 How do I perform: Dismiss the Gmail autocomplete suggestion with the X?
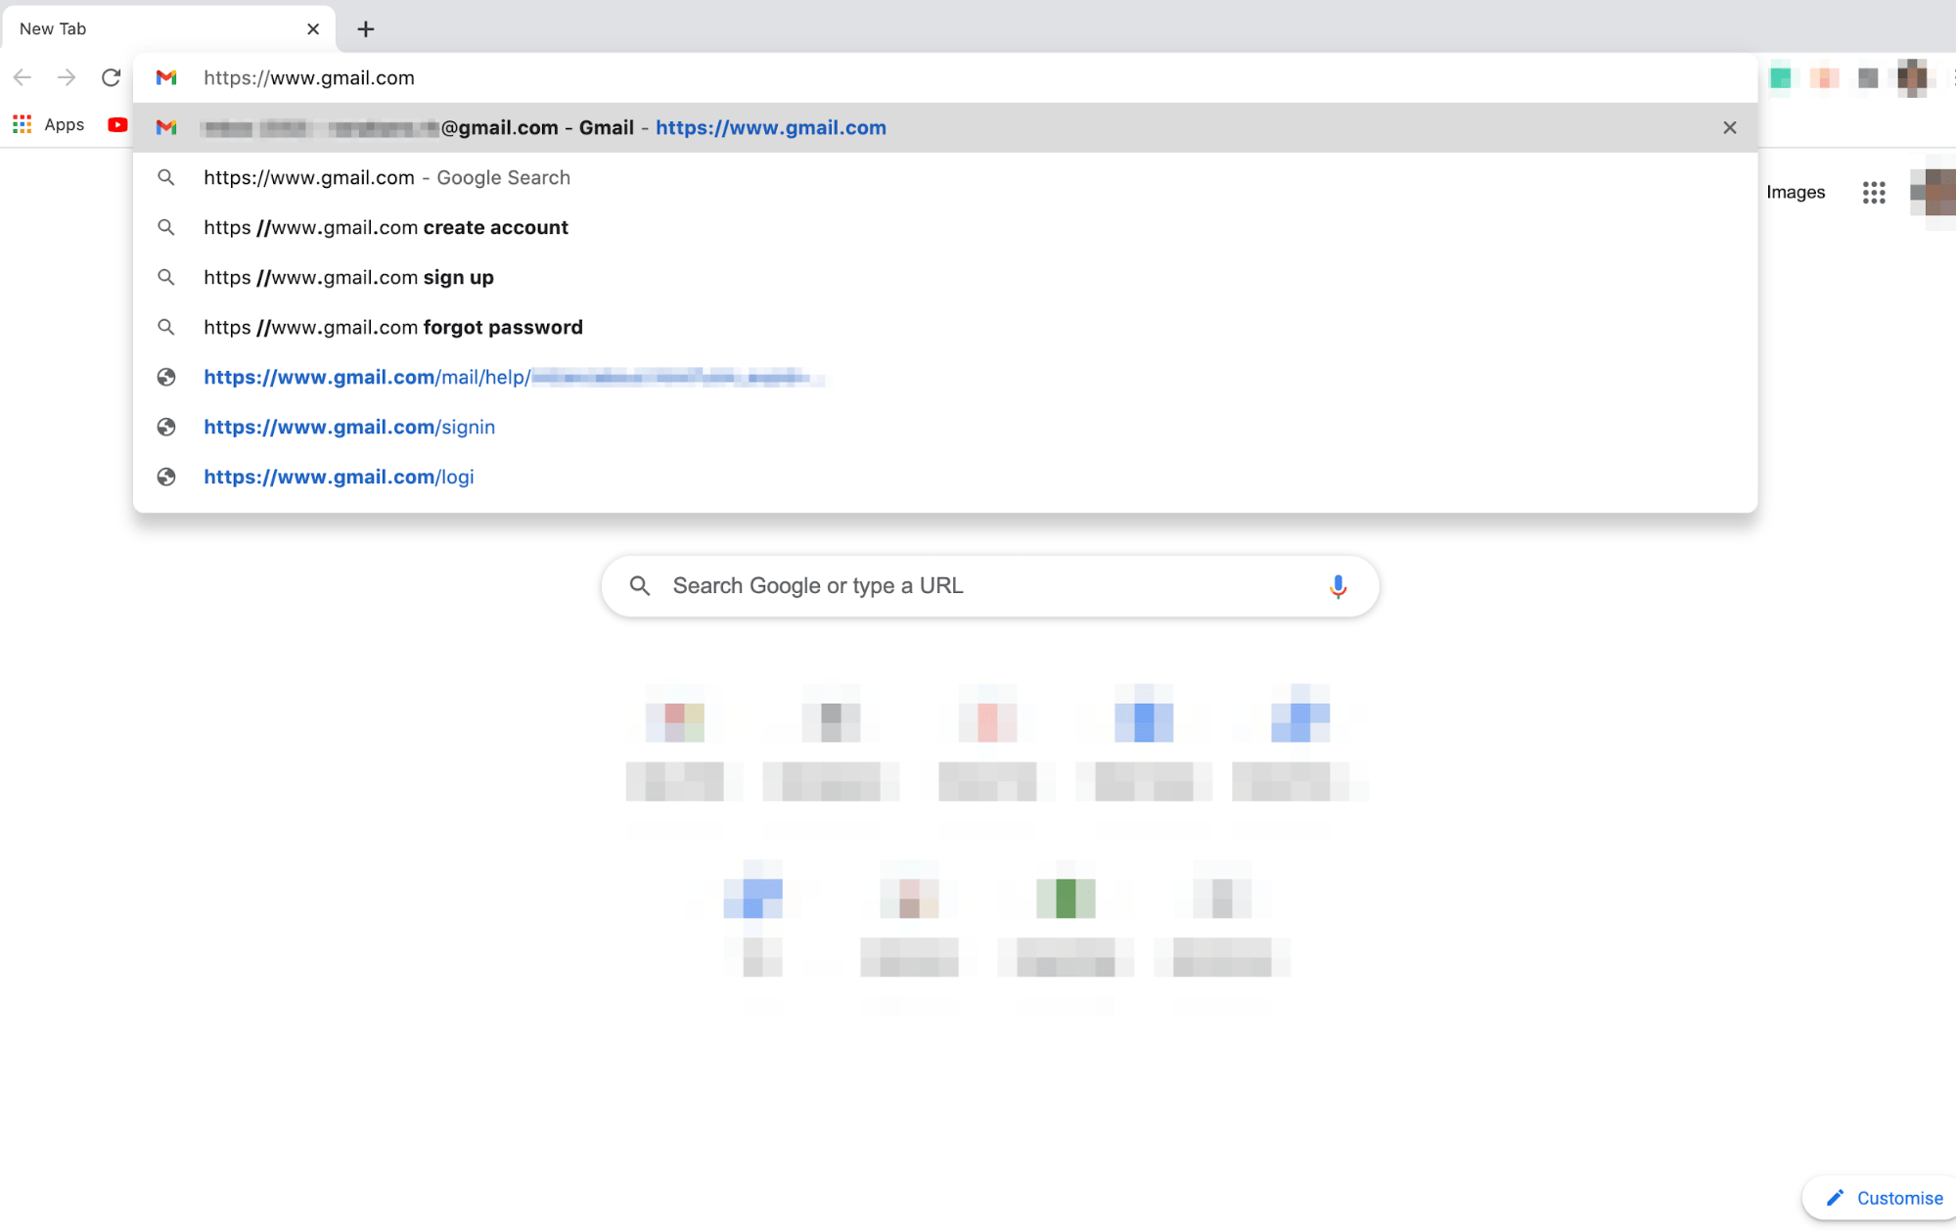click(x=1729, y=127)
